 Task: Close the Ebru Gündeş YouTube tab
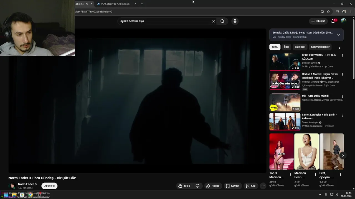91,4
